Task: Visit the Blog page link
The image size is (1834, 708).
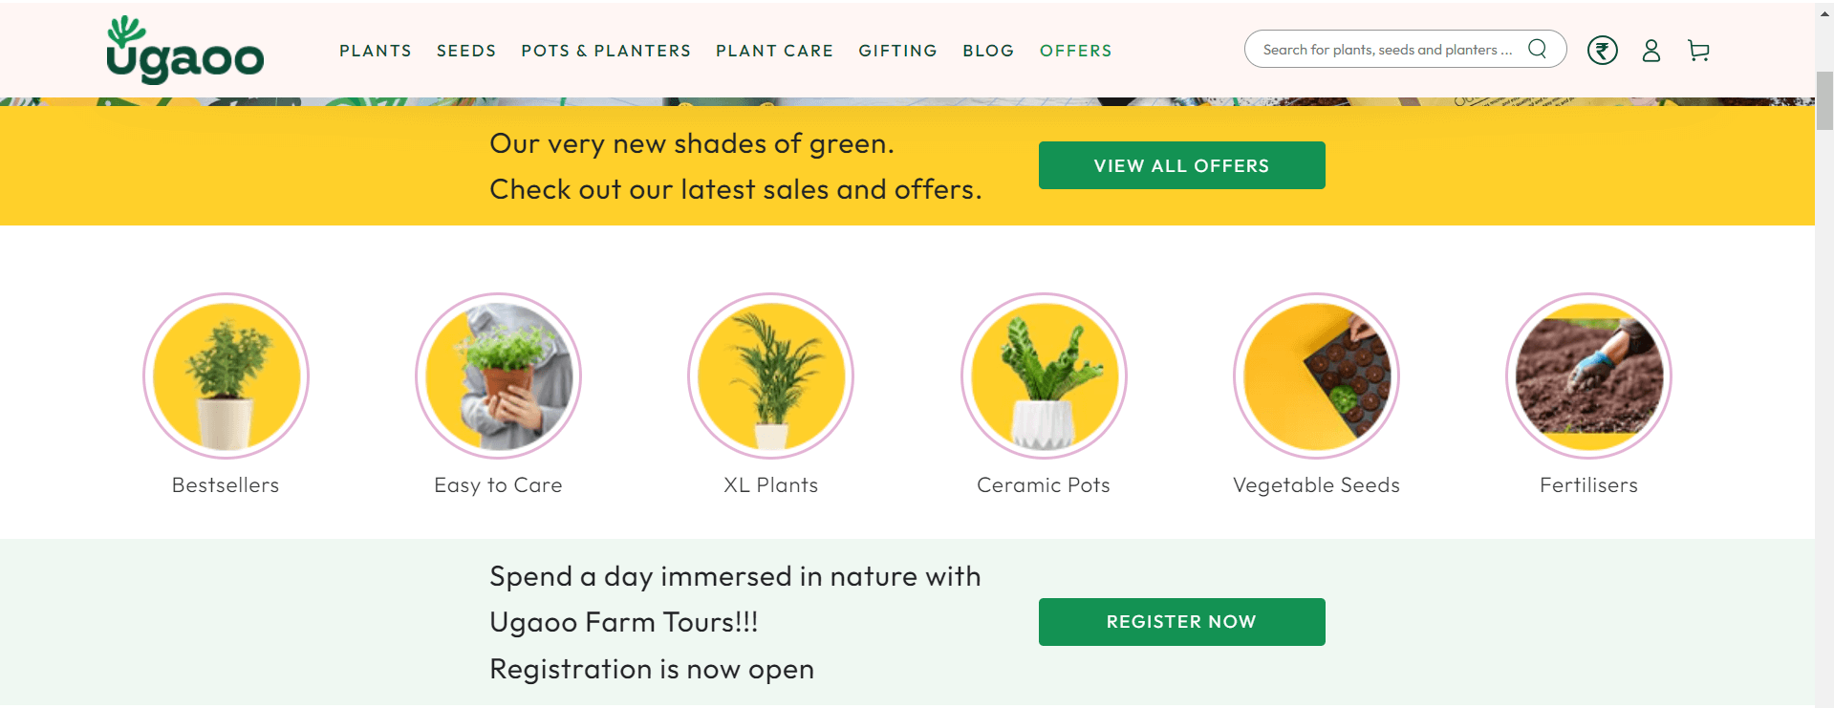Action: (988, 51)
